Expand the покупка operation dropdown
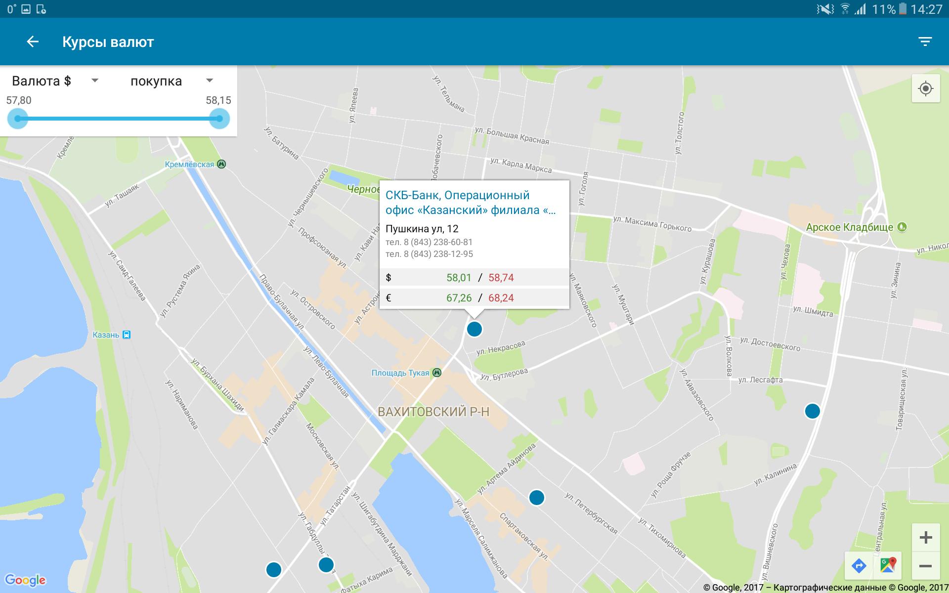Screen dimensions: 949x593 click(172, 81)
